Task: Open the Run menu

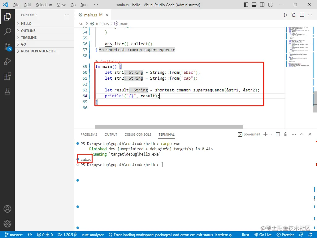Action: coord(84,5)
